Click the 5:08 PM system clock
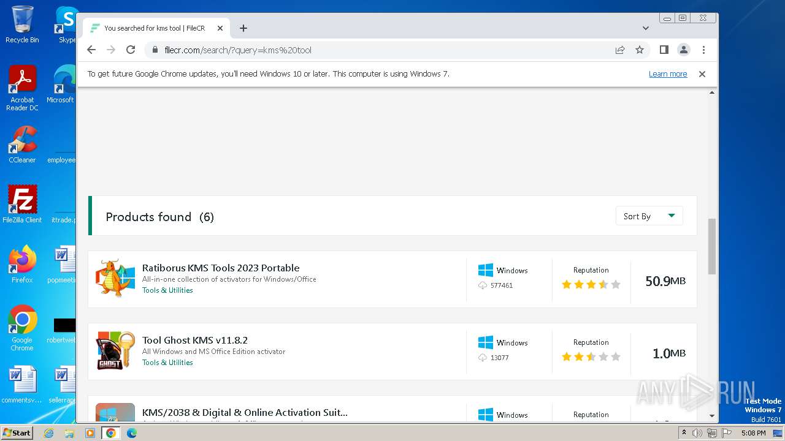 [x=753, y=433]
